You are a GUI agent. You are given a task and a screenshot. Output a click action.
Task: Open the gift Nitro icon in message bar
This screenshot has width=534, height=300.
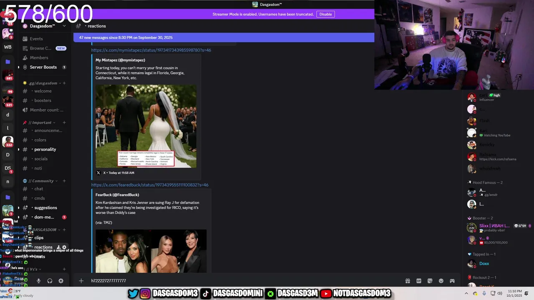pyautogui.click(x=408, y=281)
